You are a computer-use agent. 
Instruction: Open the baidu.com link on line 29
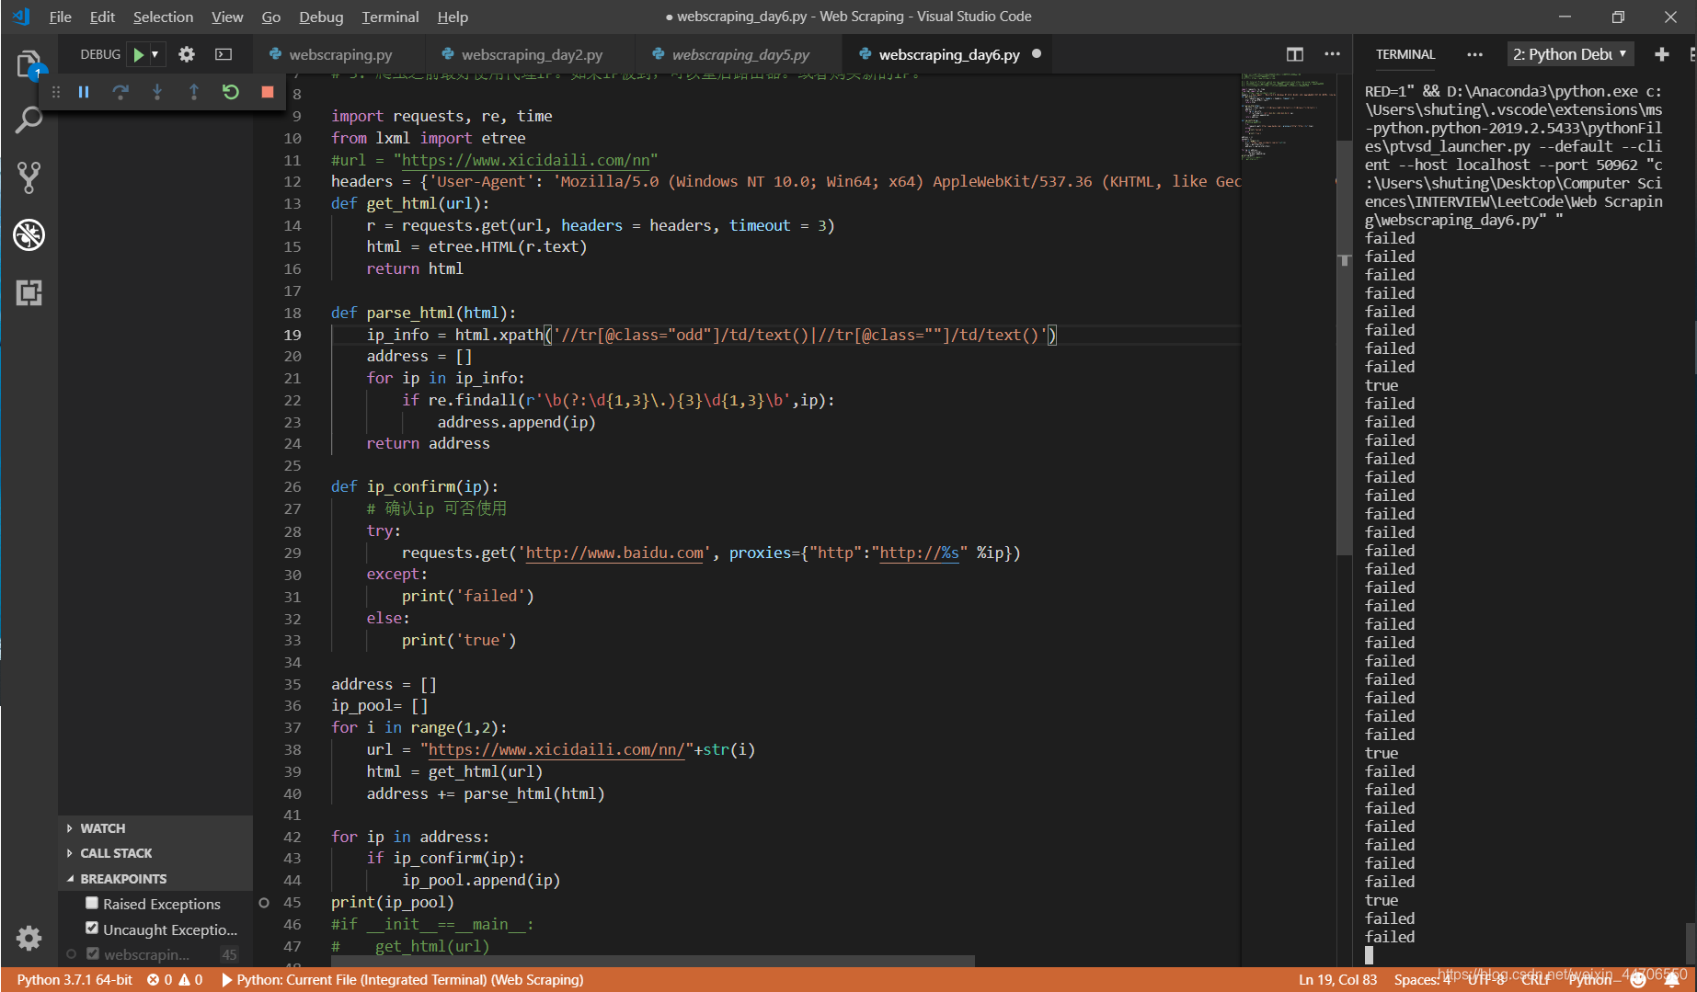click(x=614, y=553)
